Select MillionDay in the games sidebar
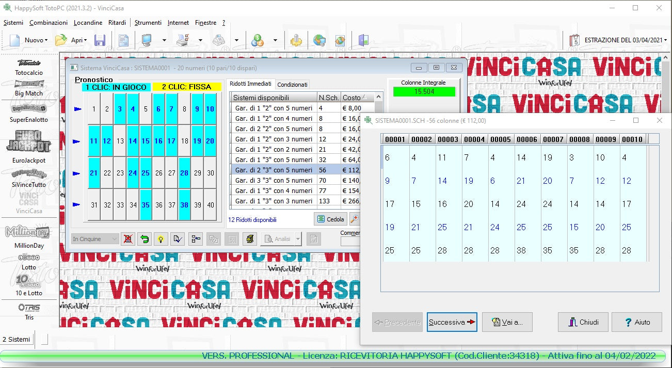 point(29,237)
